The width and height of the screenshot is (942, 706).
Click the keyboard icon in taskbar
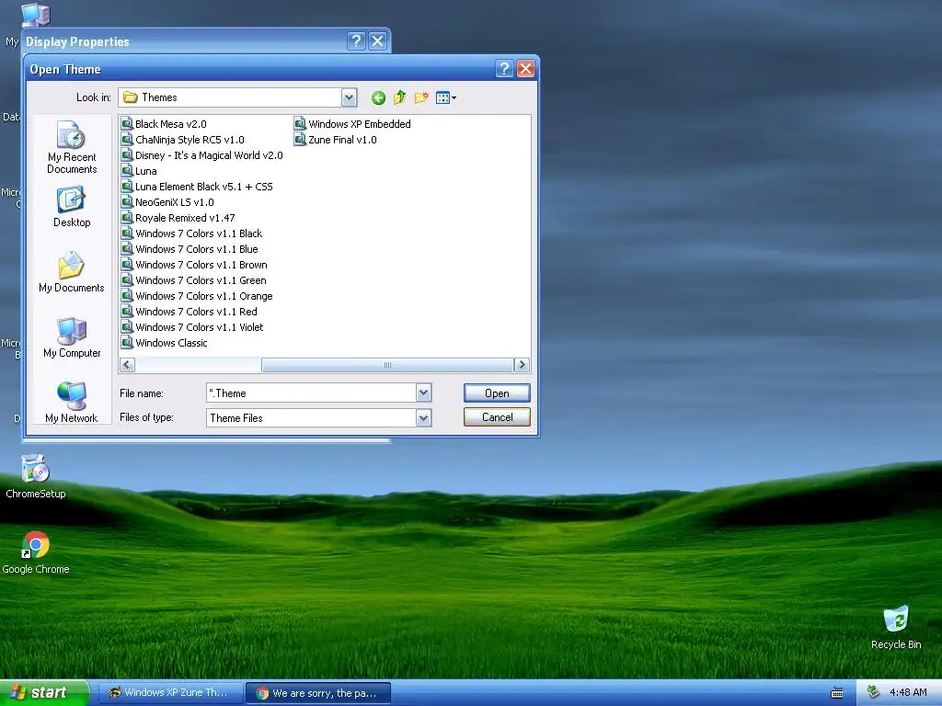837,693
